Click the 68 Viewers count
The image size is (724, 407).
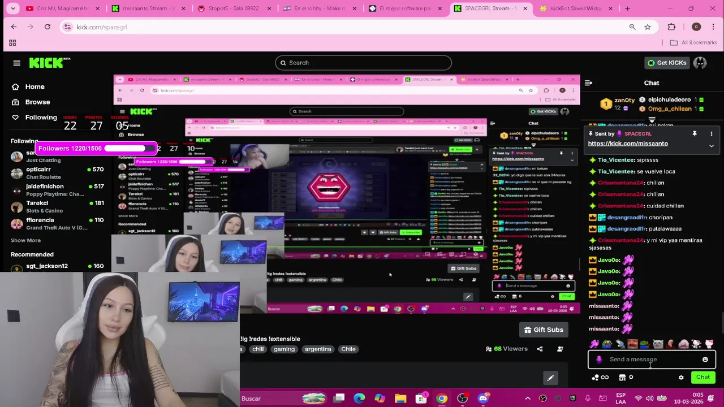(x=506, y=349)
